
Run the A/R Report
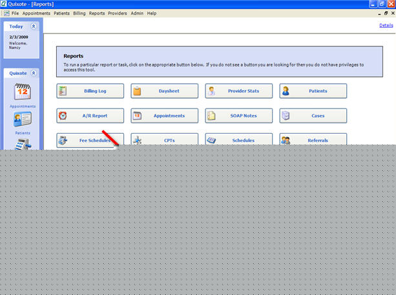coord(90,116)
